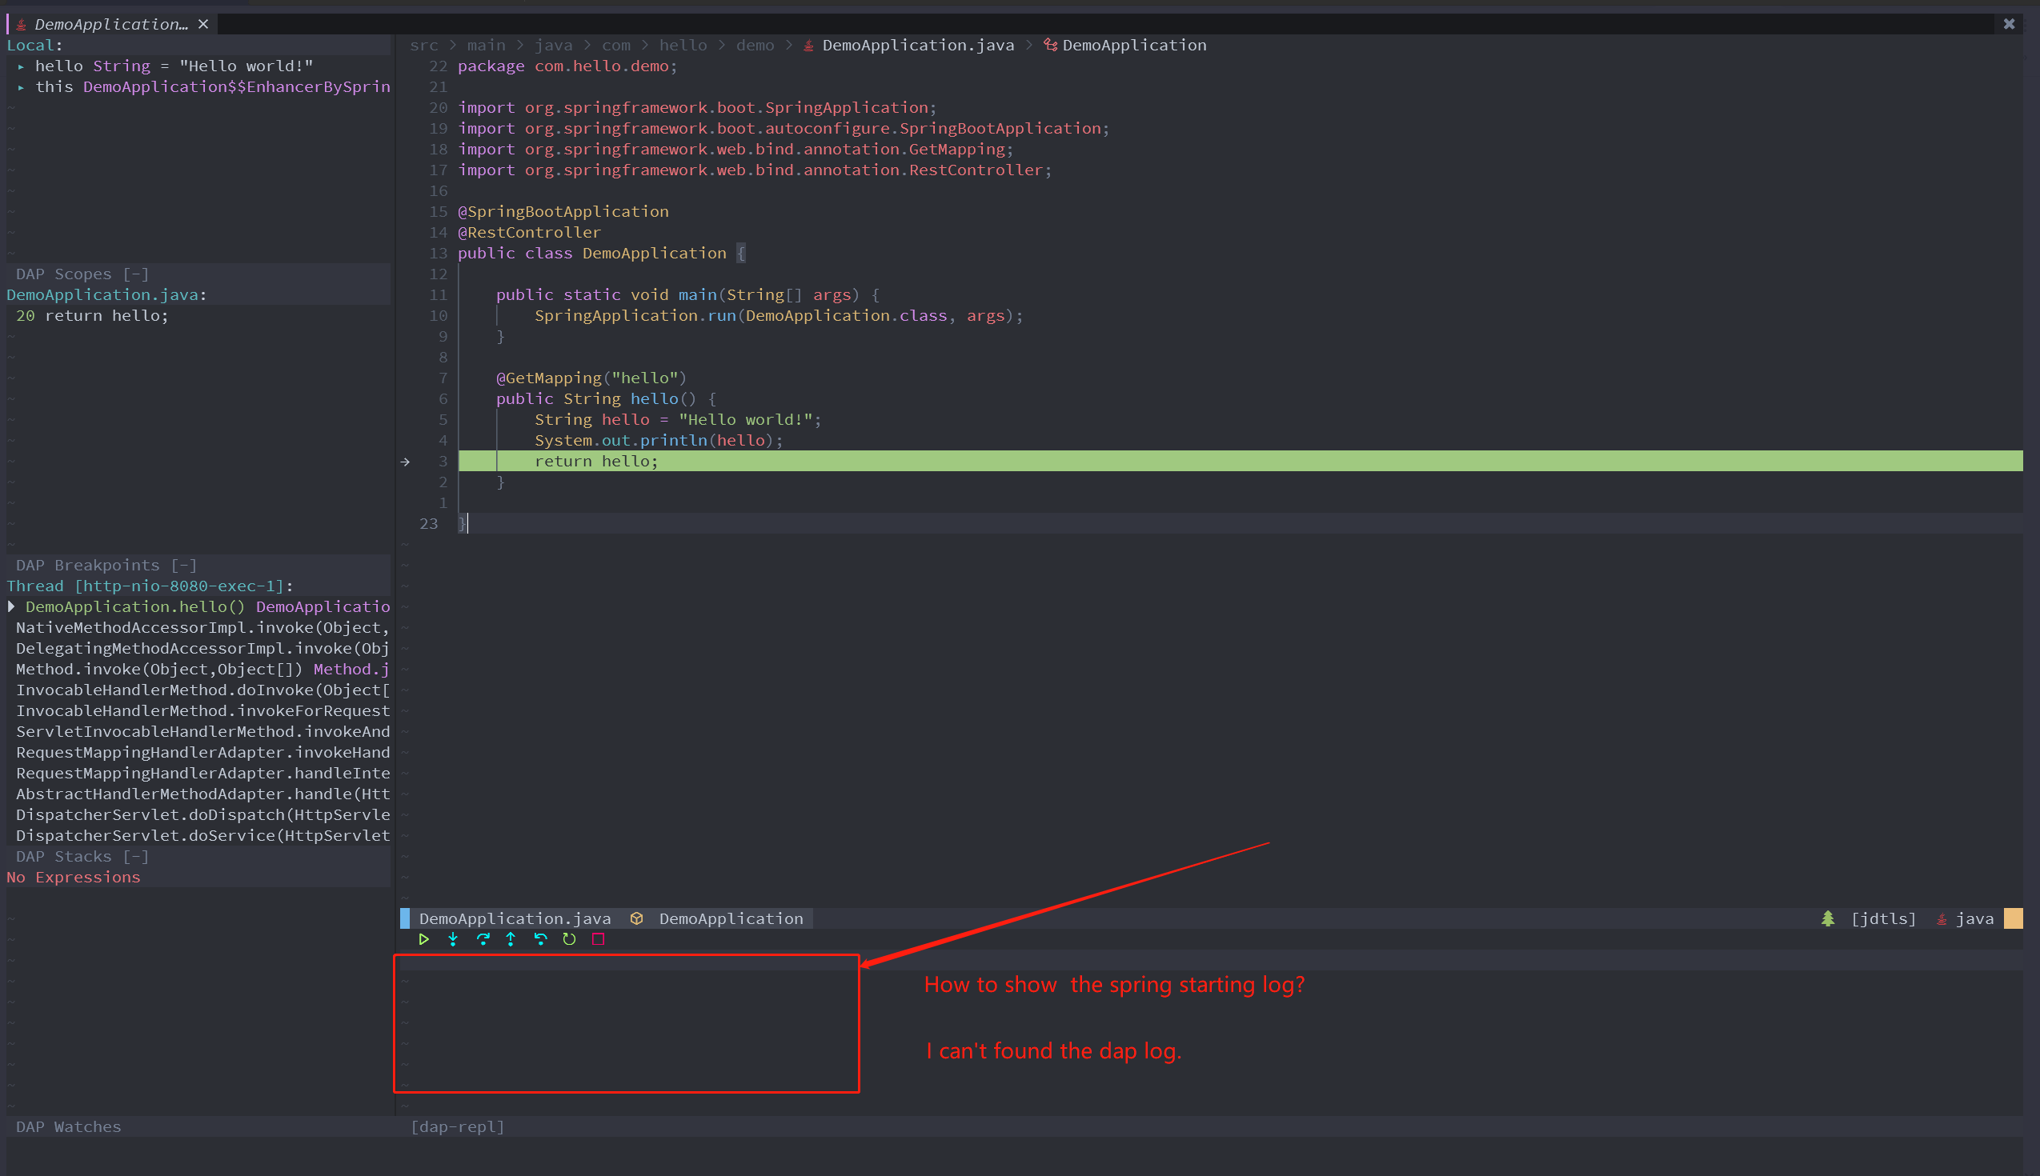Click the Java file icon in breadcrumb
The width and height of the screenshot is (2040, 1176).
click(x=809, y=46)
